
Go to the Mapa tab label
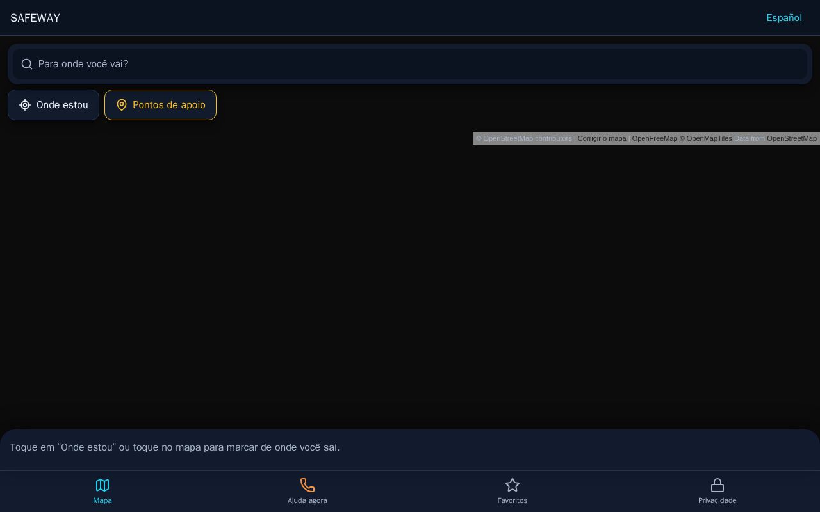tap(102, 500)
